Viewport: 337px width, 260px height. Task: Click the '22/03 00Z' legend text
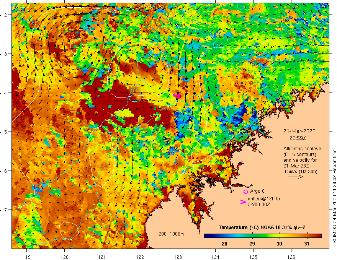pyautogui.click(x=259, y=205)
